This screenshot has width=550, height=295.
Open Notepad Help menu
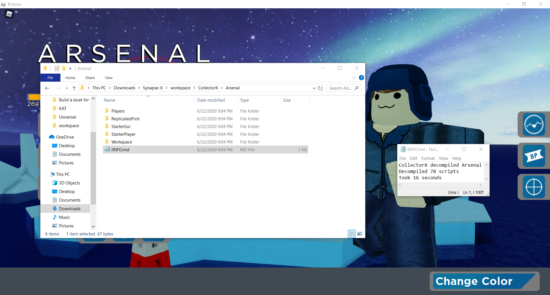pyautogui.click(x=457, y=158)
